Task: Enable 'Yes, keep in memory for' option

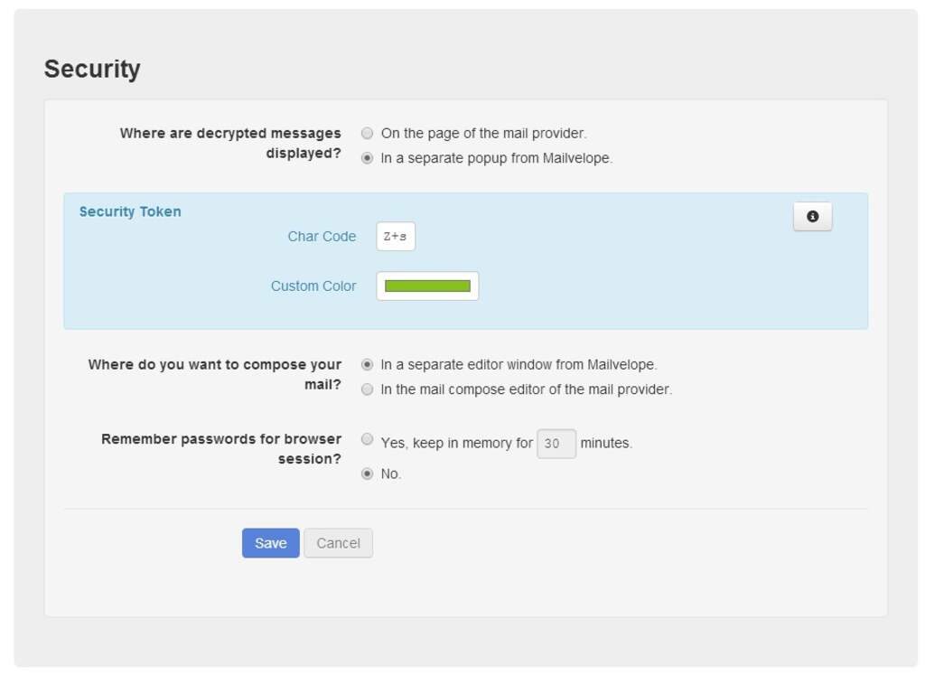Action: (x=367, y=439)
